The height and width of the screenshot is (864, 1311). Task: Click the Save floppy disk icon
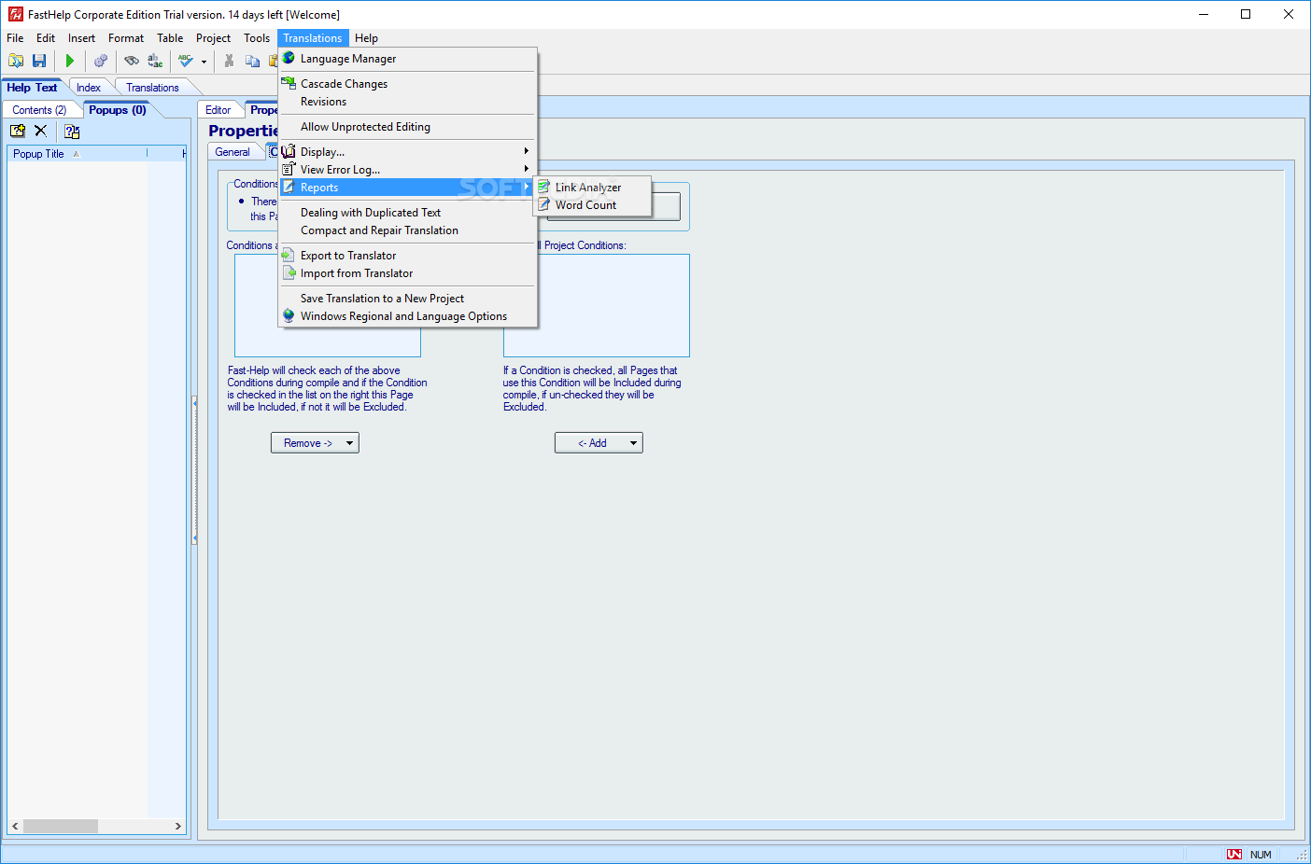[x=39, y=61]
